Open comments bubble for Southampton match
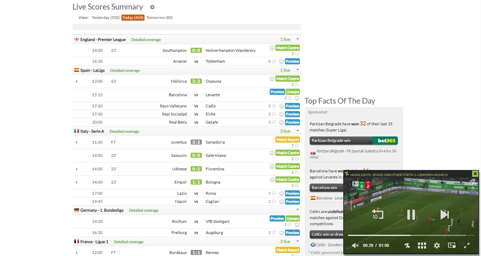Screen dimensions: 481x256 pyautogui.click(x=297, y=54)
